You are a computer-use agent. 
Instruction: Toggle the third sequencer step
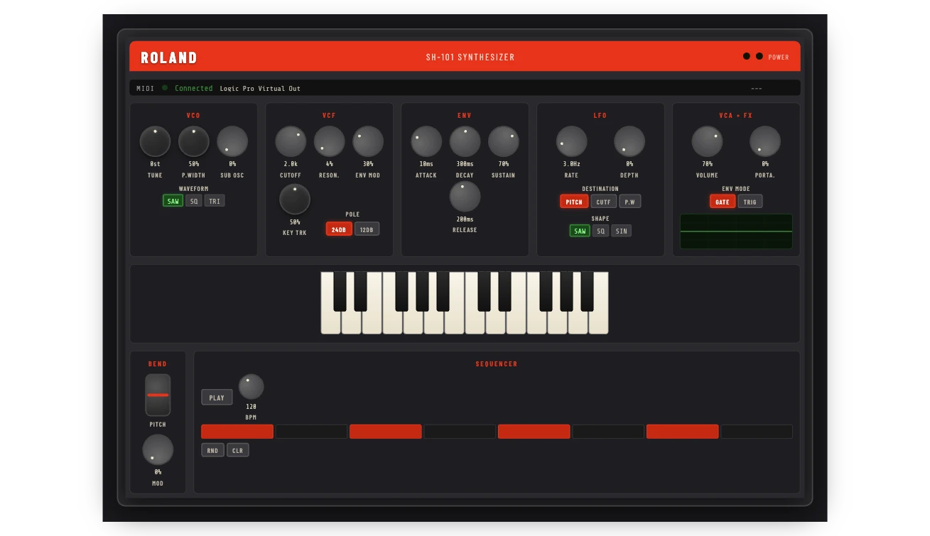[386, 432]
